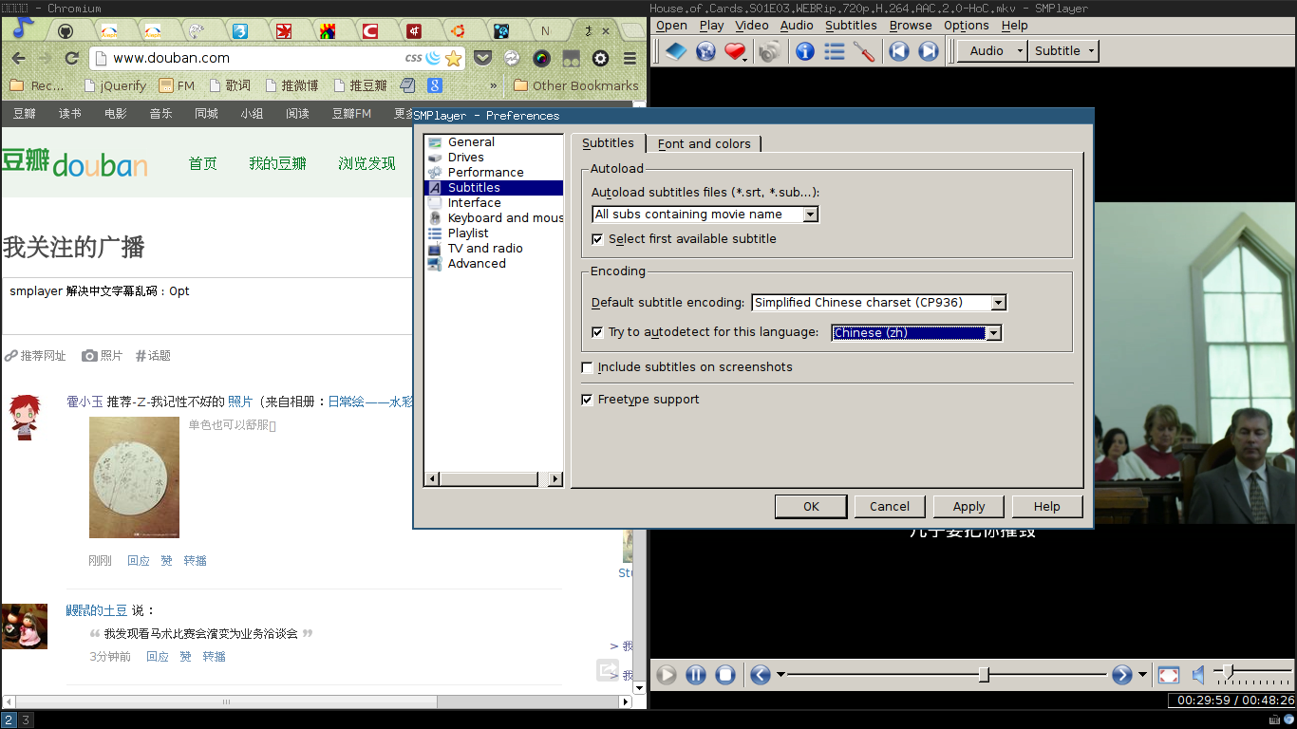Disable Freetype support checkbox
This screenshot has height=729, width=1297.
[x=588, y=400]
